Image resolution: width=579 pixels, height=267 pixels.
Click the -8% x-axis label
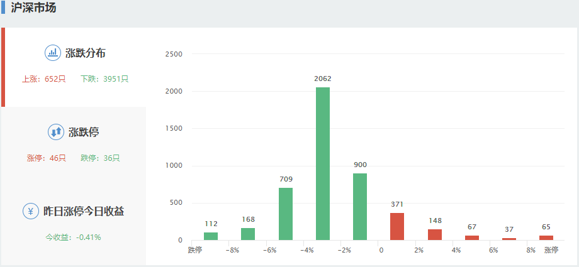(232, 251)
